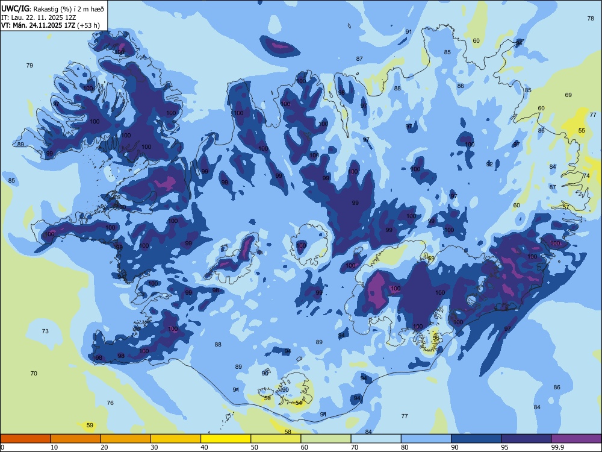The width and height of the screenshot is (602, 452).
Task: Pick the light green 60–70 legend swatch
Action: (326, 439)
